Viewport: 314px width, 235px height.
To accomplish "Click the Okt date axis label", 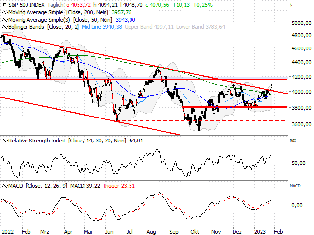I will click(195, 232).
